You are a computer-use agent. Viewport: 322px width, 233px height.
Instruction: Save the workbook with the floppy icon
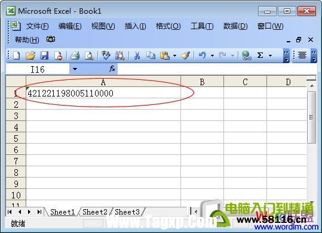(x=44, y=55)
